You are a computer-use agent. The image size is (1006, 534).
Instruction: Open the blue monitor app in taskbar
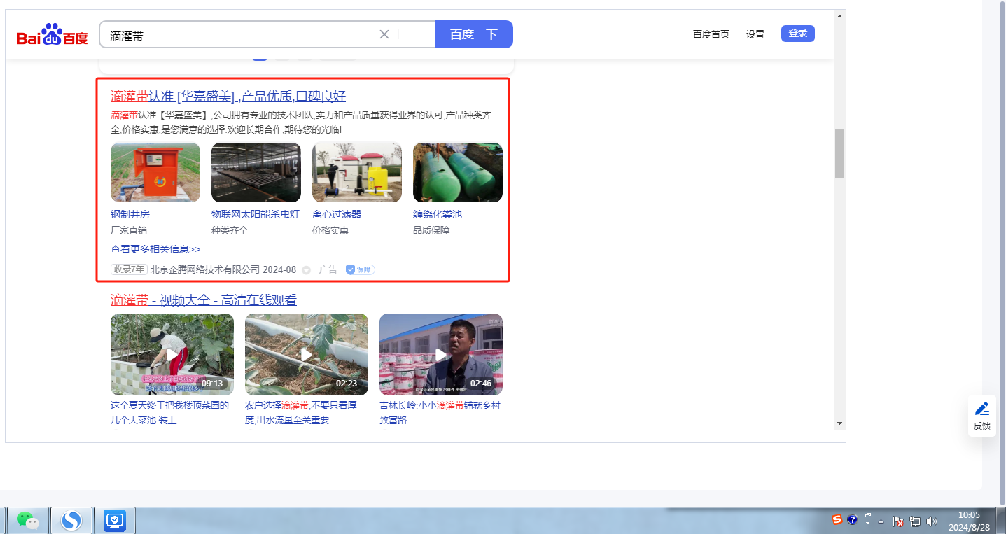coord(114,520)
